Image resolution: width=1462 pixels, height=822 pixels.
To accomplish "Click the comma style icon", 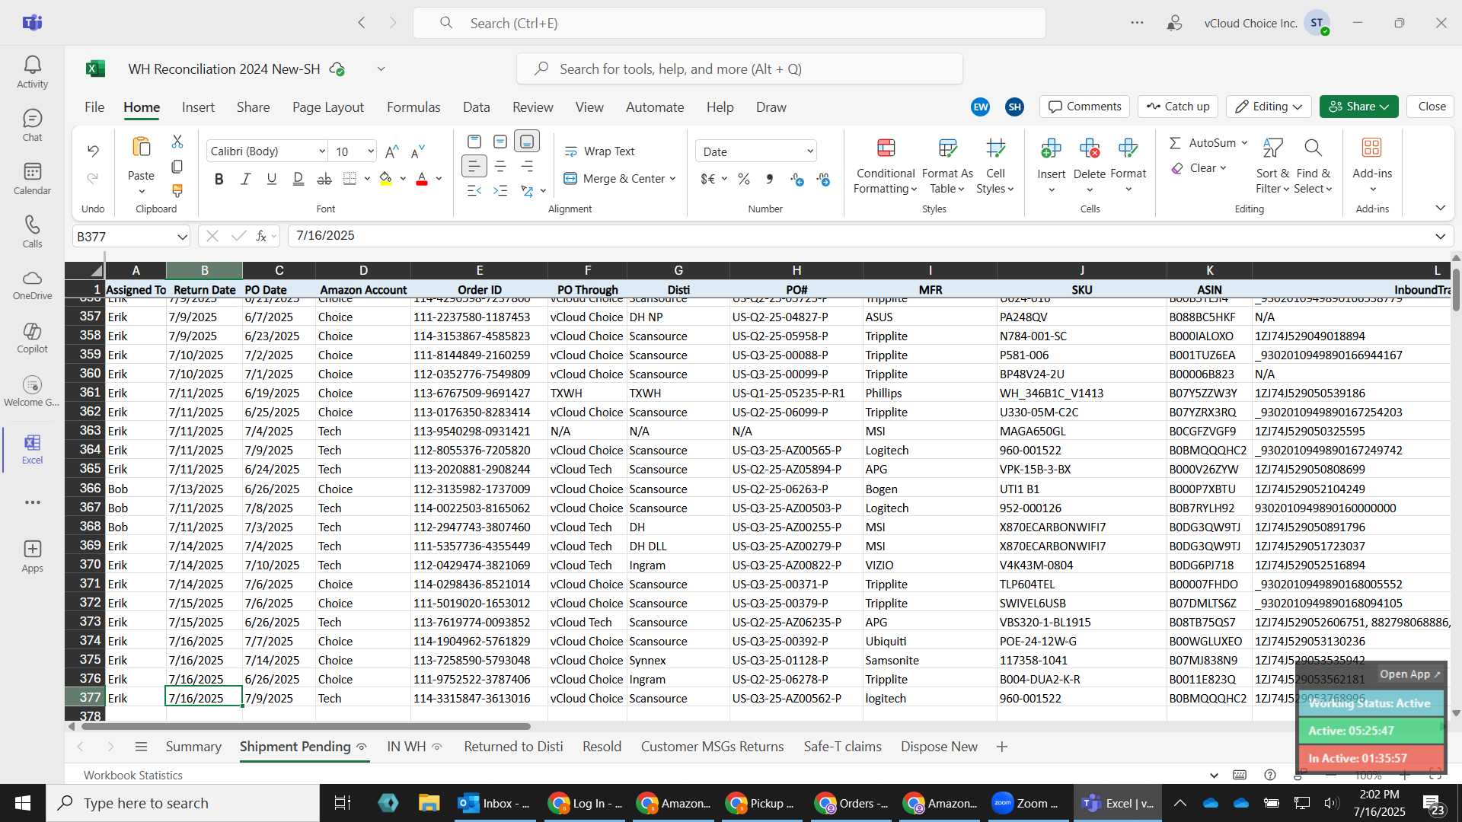I will point(770,179).
